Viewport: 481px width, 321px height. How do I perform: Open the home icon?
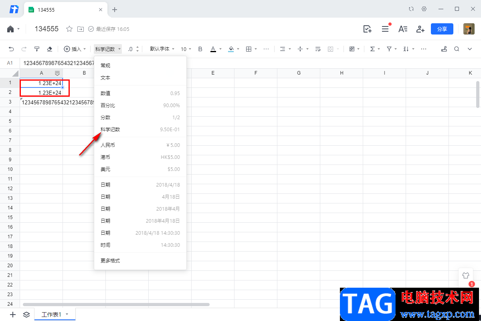click(x=10, y=29)
